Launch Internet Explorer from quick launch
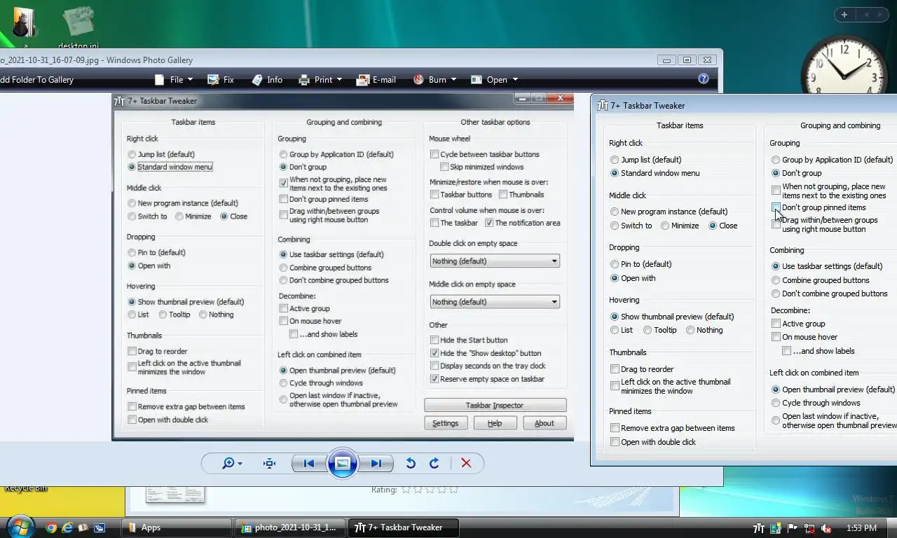 tap(67, 527)
